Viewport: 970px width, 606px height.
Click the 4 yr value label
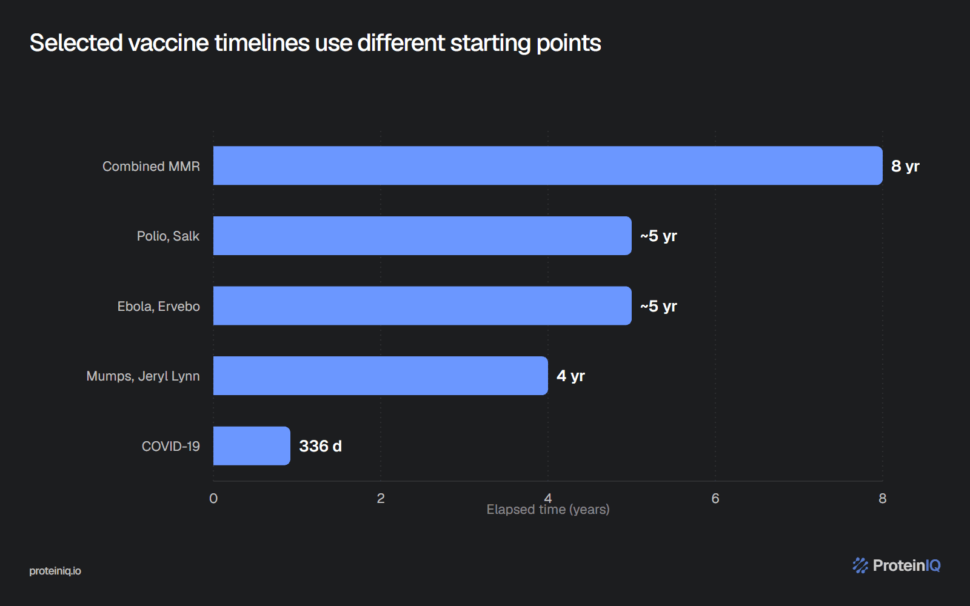point(570,376)
